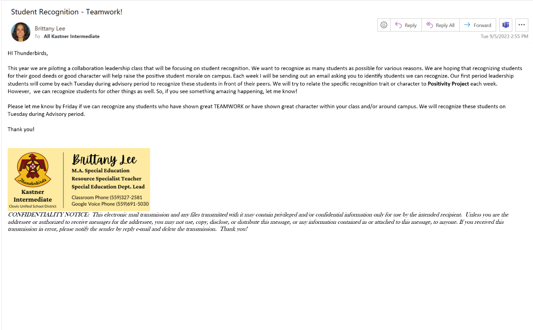Click the email subject Student Recognition - Teamwork!
The height and width of the screenshot is (330, 533).
pyautogui.click(x=66, y=12)
